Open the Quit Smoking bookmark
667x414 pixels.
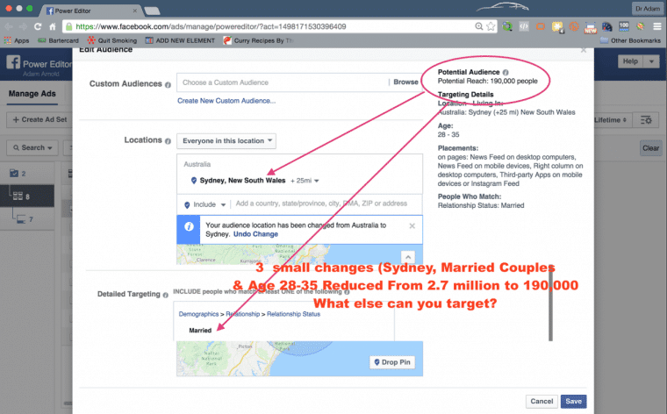point(112,40)
